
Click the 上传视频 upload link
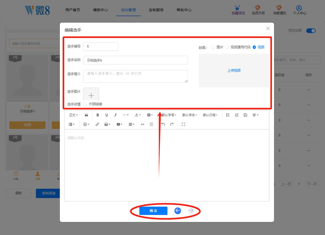pyautogui.click(x=234, y=70)
